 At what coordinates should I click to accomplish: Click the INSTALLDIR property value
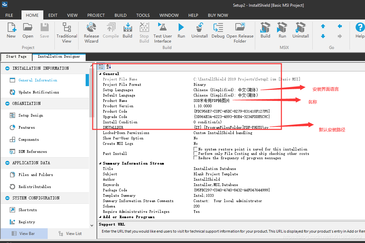(x=231, y=127)
